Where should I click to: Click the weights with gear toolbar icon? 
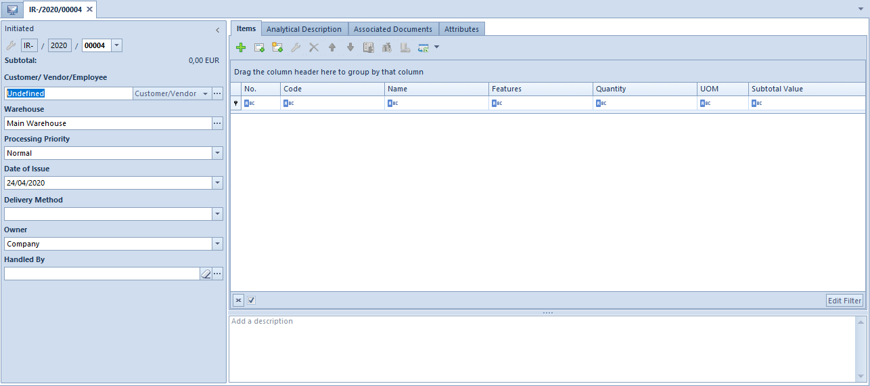[387, 47]
